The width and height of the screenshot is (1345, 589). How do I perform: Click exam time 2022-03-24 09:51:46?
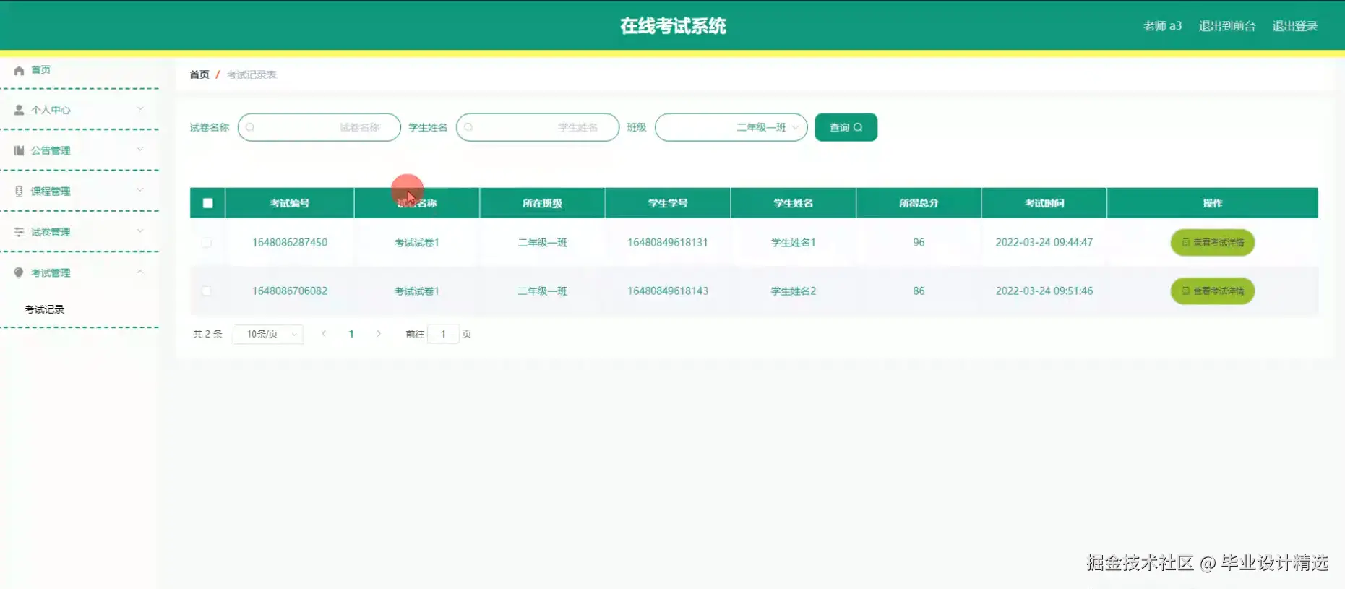pos(1044,291)
